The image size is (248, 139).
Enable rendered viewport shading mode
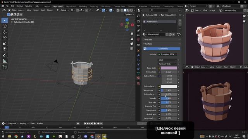click(131, 10)
